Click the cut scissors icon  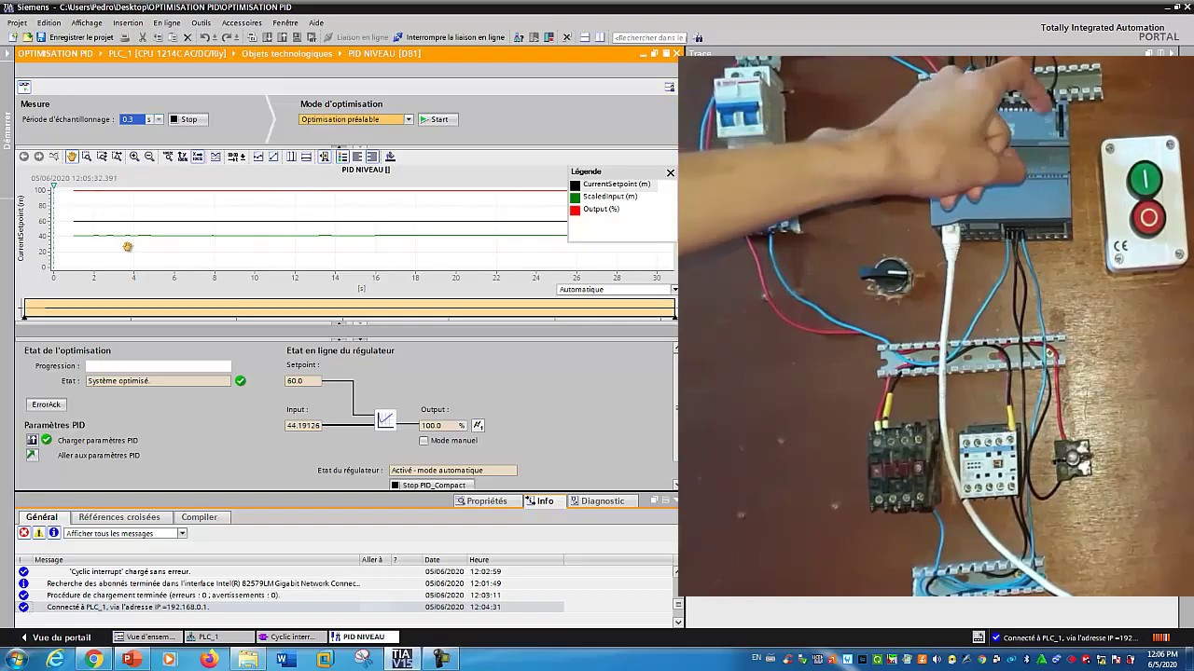(143, 37)
